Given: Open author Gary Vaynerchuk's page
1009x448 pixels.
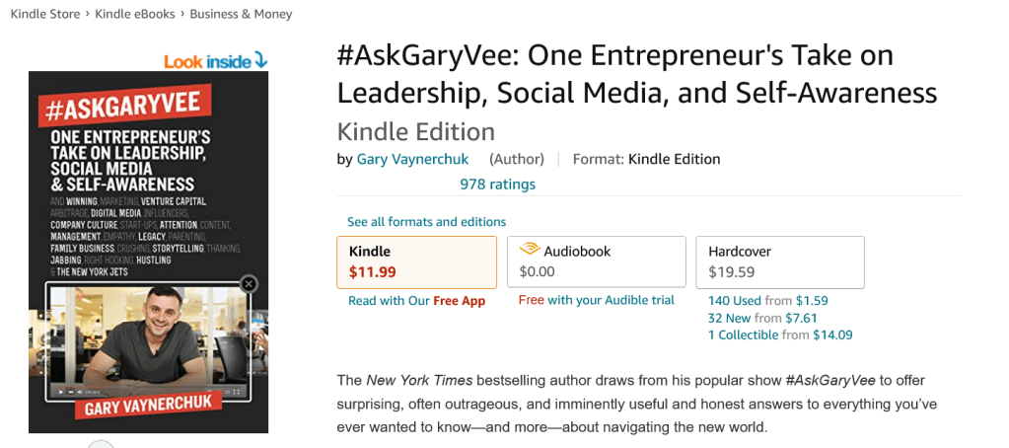Looking at the screenshot, I should (412, 159).
